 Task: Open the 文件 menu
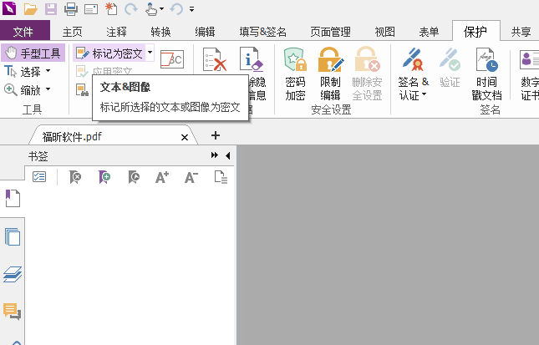click(x=25, y=32)
